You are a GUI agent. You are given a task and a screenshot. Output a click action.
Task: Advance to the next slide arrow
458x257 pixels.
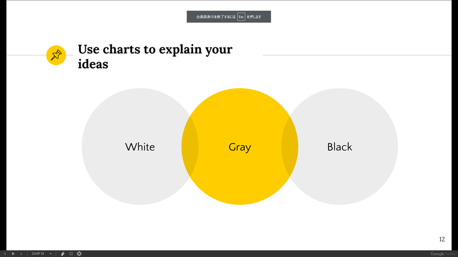pos(21,254)
